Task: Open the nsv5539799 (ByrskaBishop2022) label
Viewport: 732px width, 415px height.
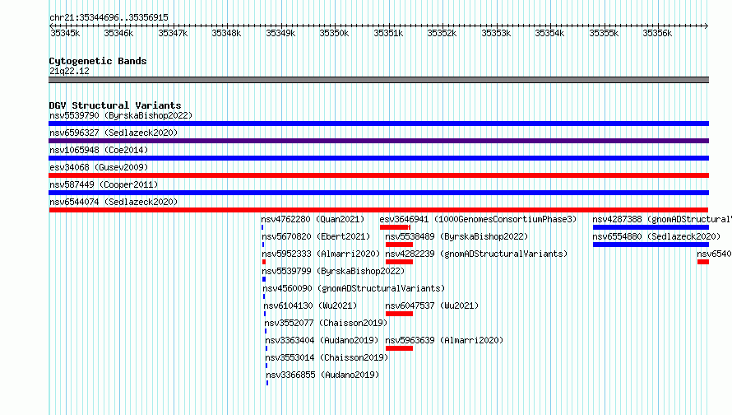Action: (x=333, y=271)
